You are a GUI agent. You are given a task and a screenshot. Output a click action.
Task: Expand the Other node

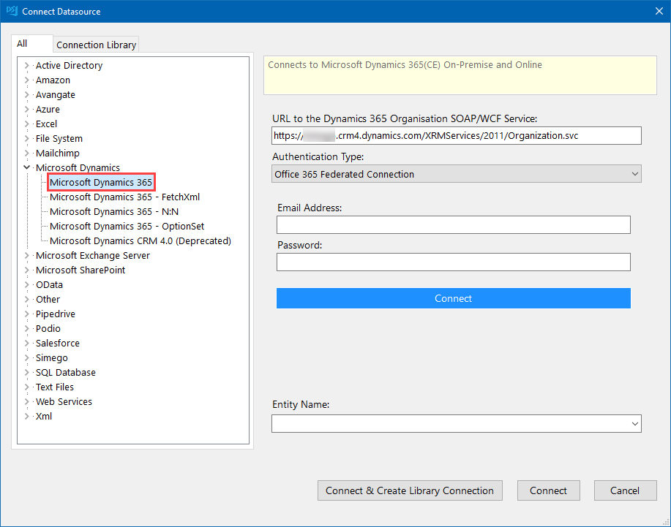coord(26,299)
